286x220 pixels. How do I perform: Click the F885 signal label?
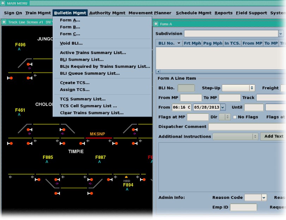tap(48, 157)
